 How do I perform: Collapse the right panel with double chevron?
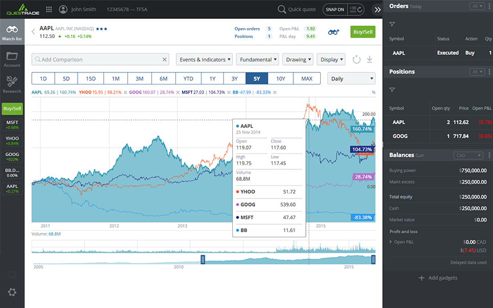[378, 10]
